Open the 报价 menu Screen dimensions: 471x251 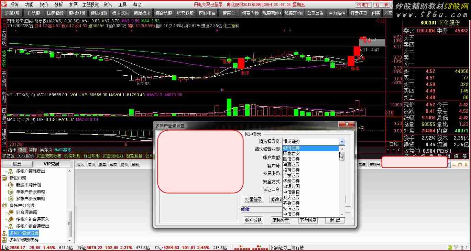tap(44, 4)
